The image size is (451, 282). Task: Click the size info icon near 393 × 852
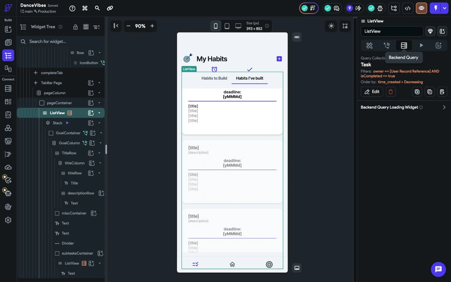[267, 26]
